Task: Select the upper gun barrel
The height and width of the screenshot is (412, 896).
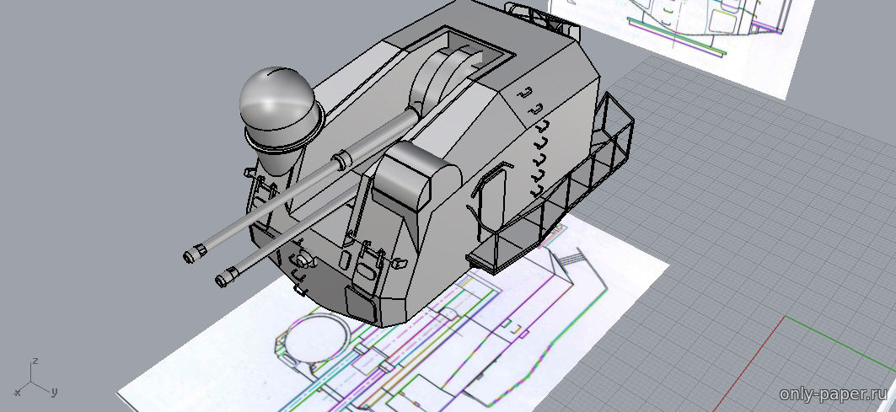Action: tap(303, 185)
